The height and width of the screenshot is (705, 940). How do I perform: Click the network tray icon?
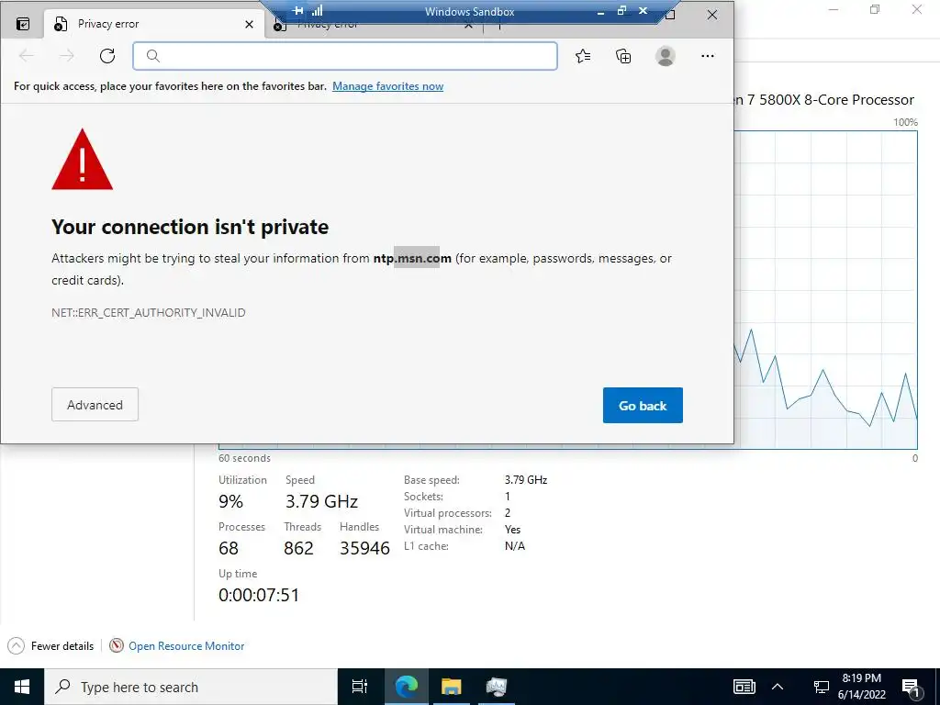point(821,687)
